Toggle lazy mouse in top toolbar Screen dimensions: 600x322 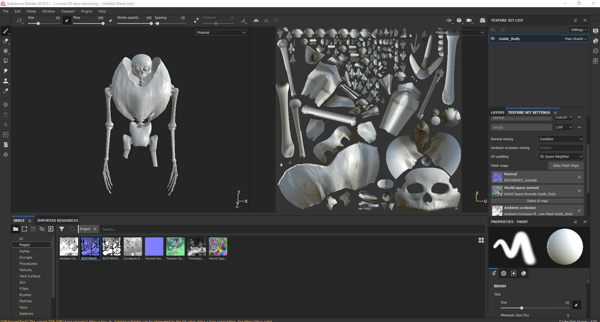(x=196, y=20)
